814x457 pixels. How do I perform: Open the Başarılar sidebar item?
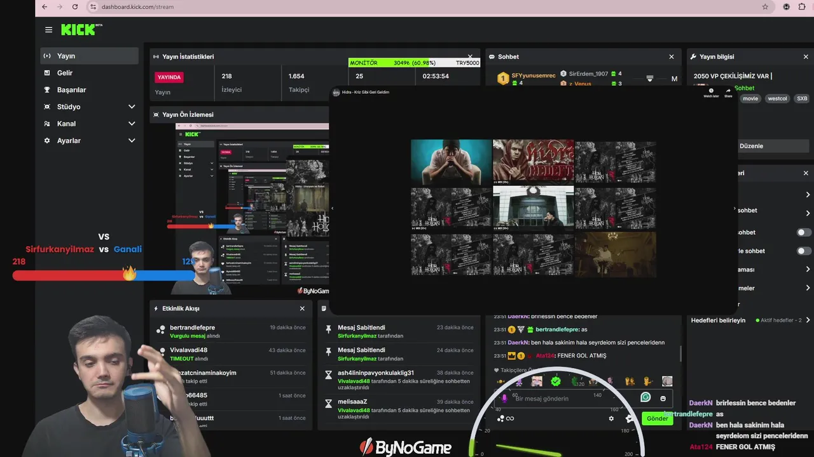point(89,90)
